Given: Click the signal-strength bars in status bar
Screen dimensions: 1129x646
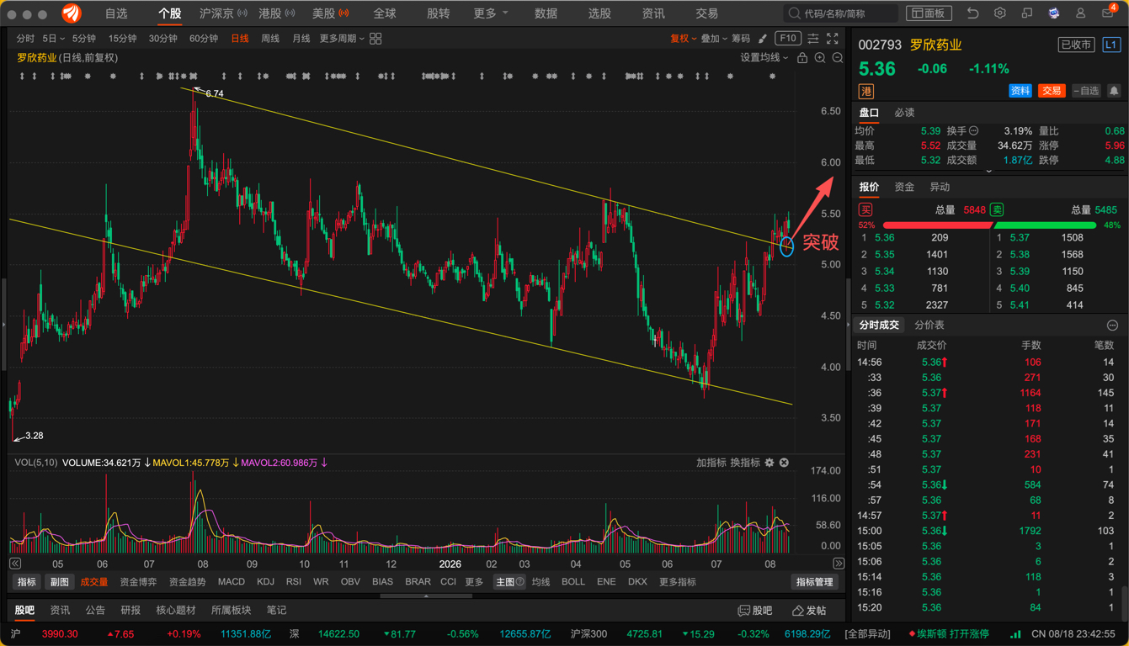Looking at the screenshot, I should coord(1015,634).
